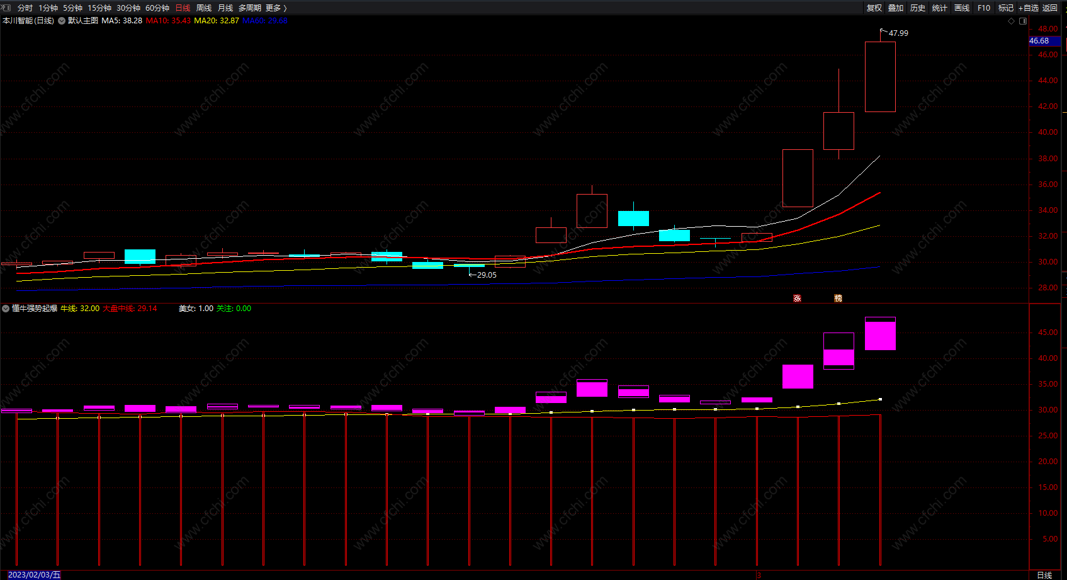Click the 懂牛强势起爆 indicator name

coord(35,309)
